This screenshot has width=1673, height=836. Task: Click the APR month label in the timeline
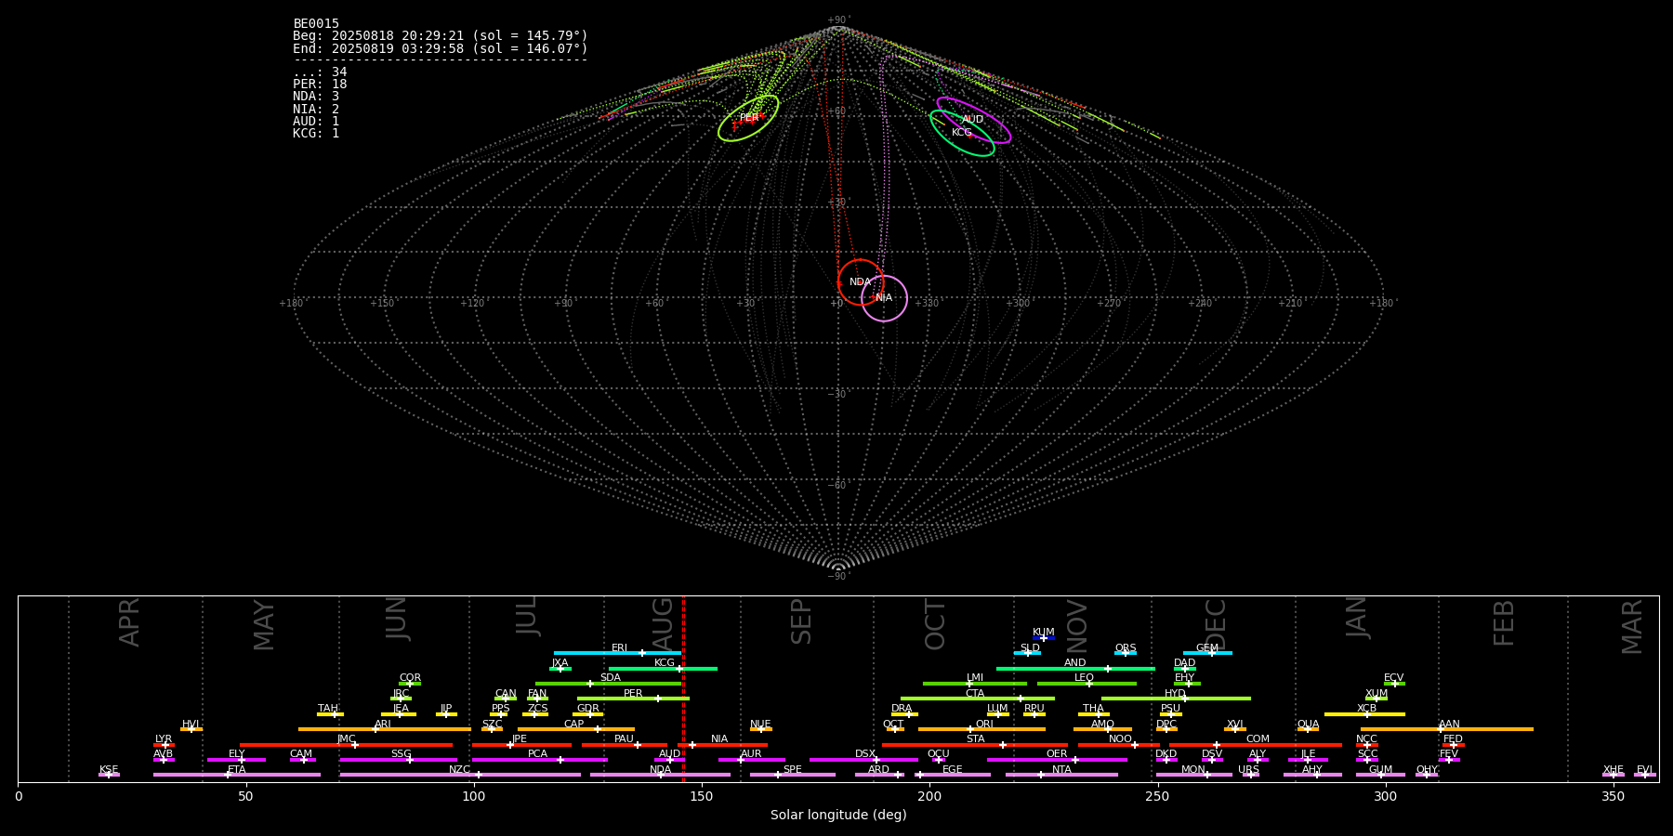[129, 622]
